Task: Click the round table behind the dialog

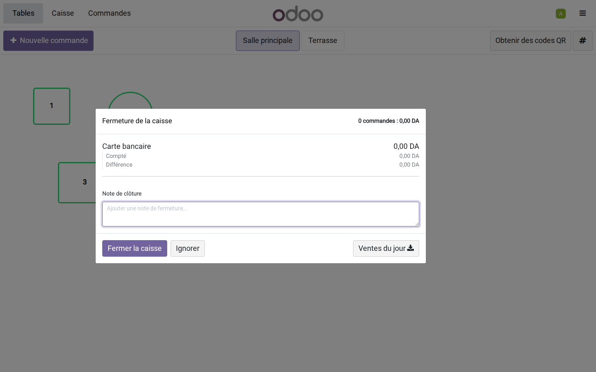Action: click(130, 100)
